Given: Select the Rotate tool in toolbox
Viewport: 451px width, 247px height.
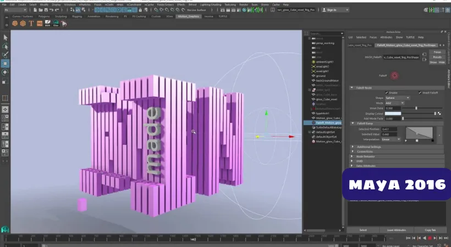Looking at the screenshot, I should (5, 72).
